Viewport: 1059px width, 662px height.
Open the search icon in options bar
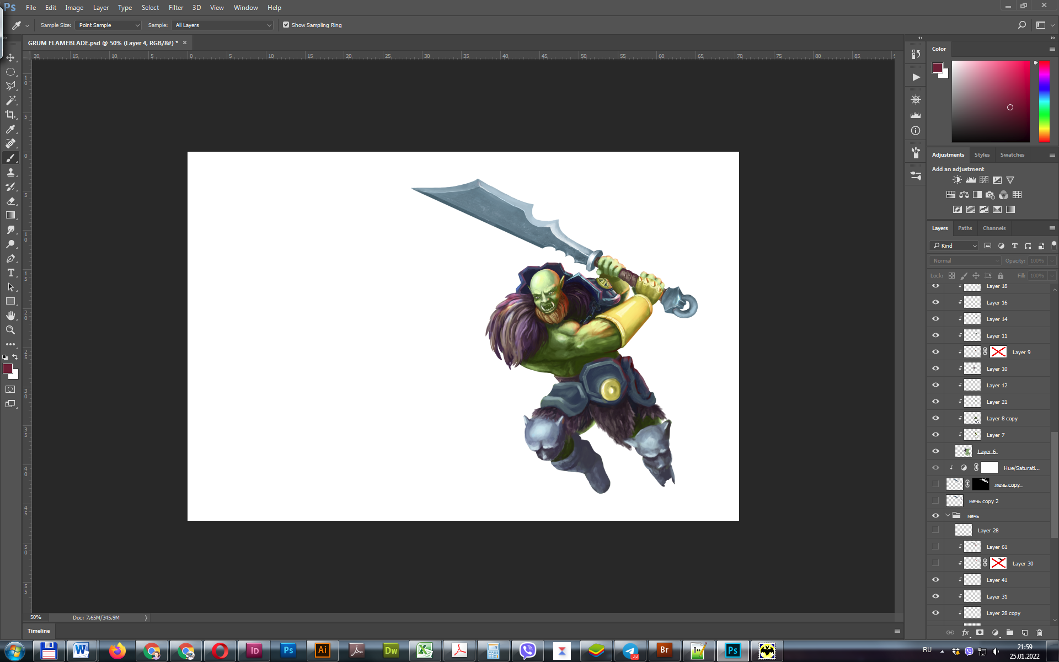(1022, 25)
